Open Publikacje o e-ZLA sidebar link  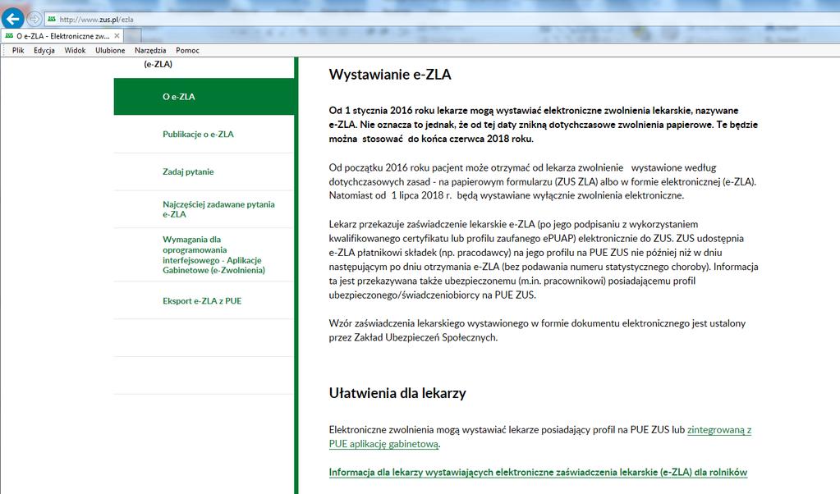tap(198, 135)
